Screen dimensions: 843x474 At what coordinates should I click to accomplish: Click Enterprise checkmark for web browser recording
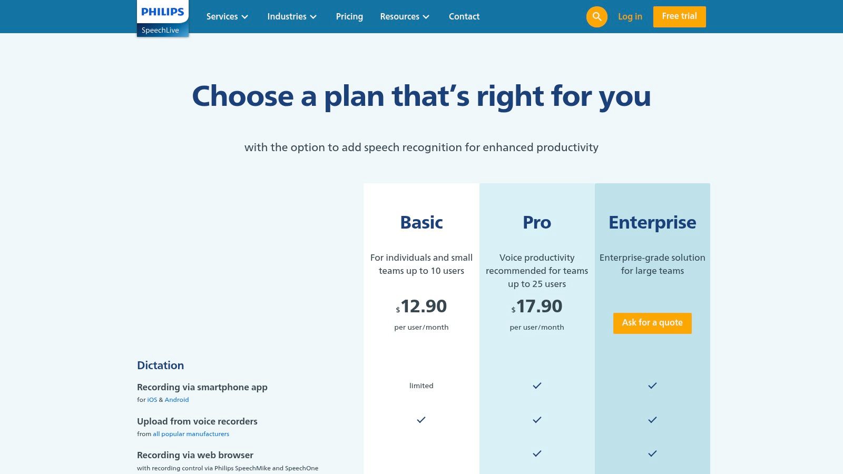click(652, 453)
